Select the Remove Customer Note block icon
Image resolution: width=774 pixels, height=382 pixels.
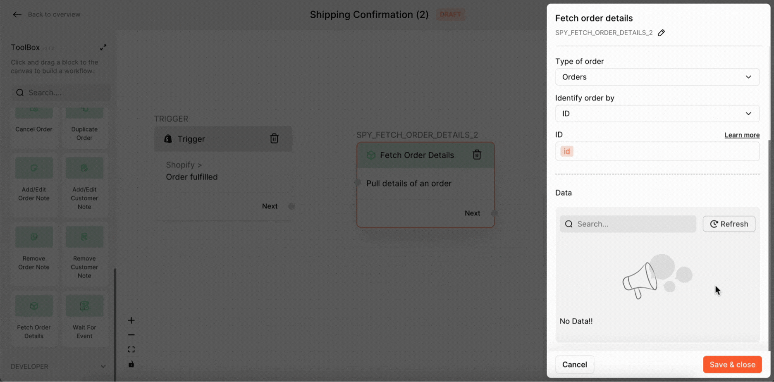tap(84, 237)
